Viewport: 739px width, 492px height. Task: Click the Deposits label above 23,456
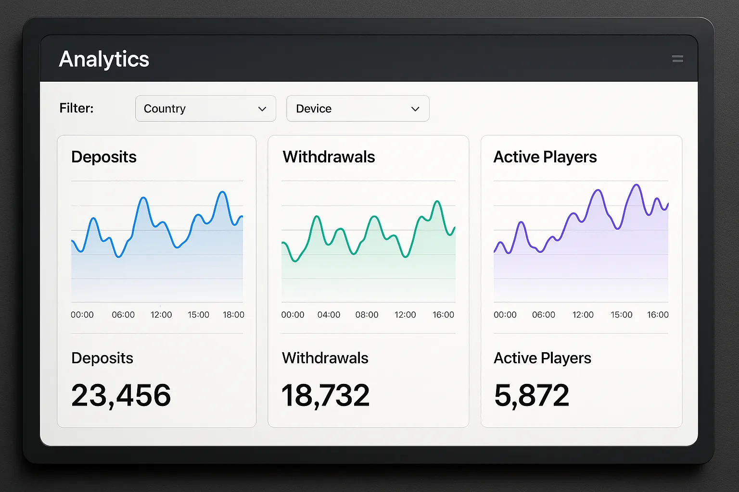click(x=102, y=358)
